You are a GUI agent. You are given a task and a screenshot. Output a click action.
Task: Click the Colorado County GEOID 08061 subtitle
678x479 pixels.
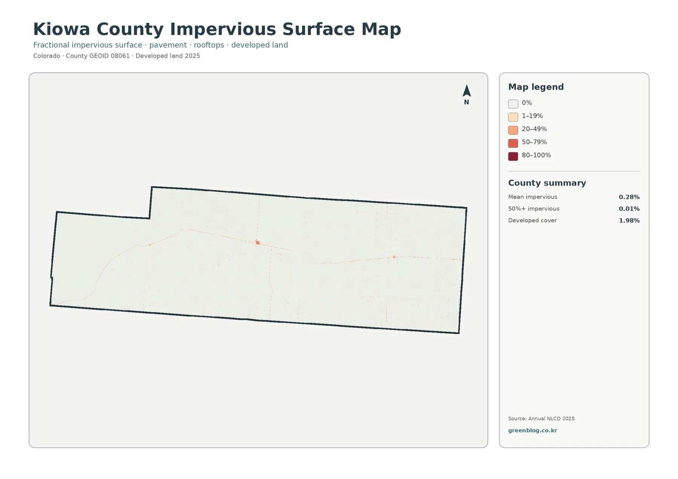(x=116, y=56)
